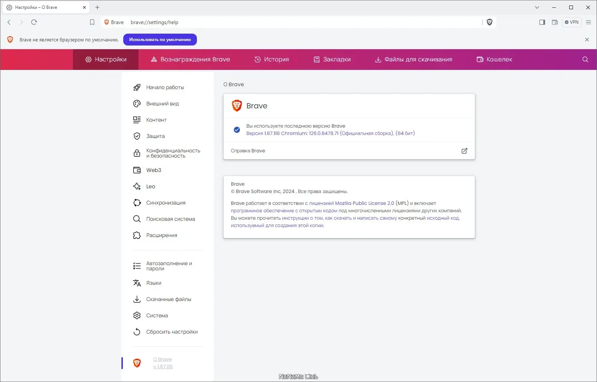Click the reset icon for Сбросить настройки

pyautogui.click(x=137, y=332)
